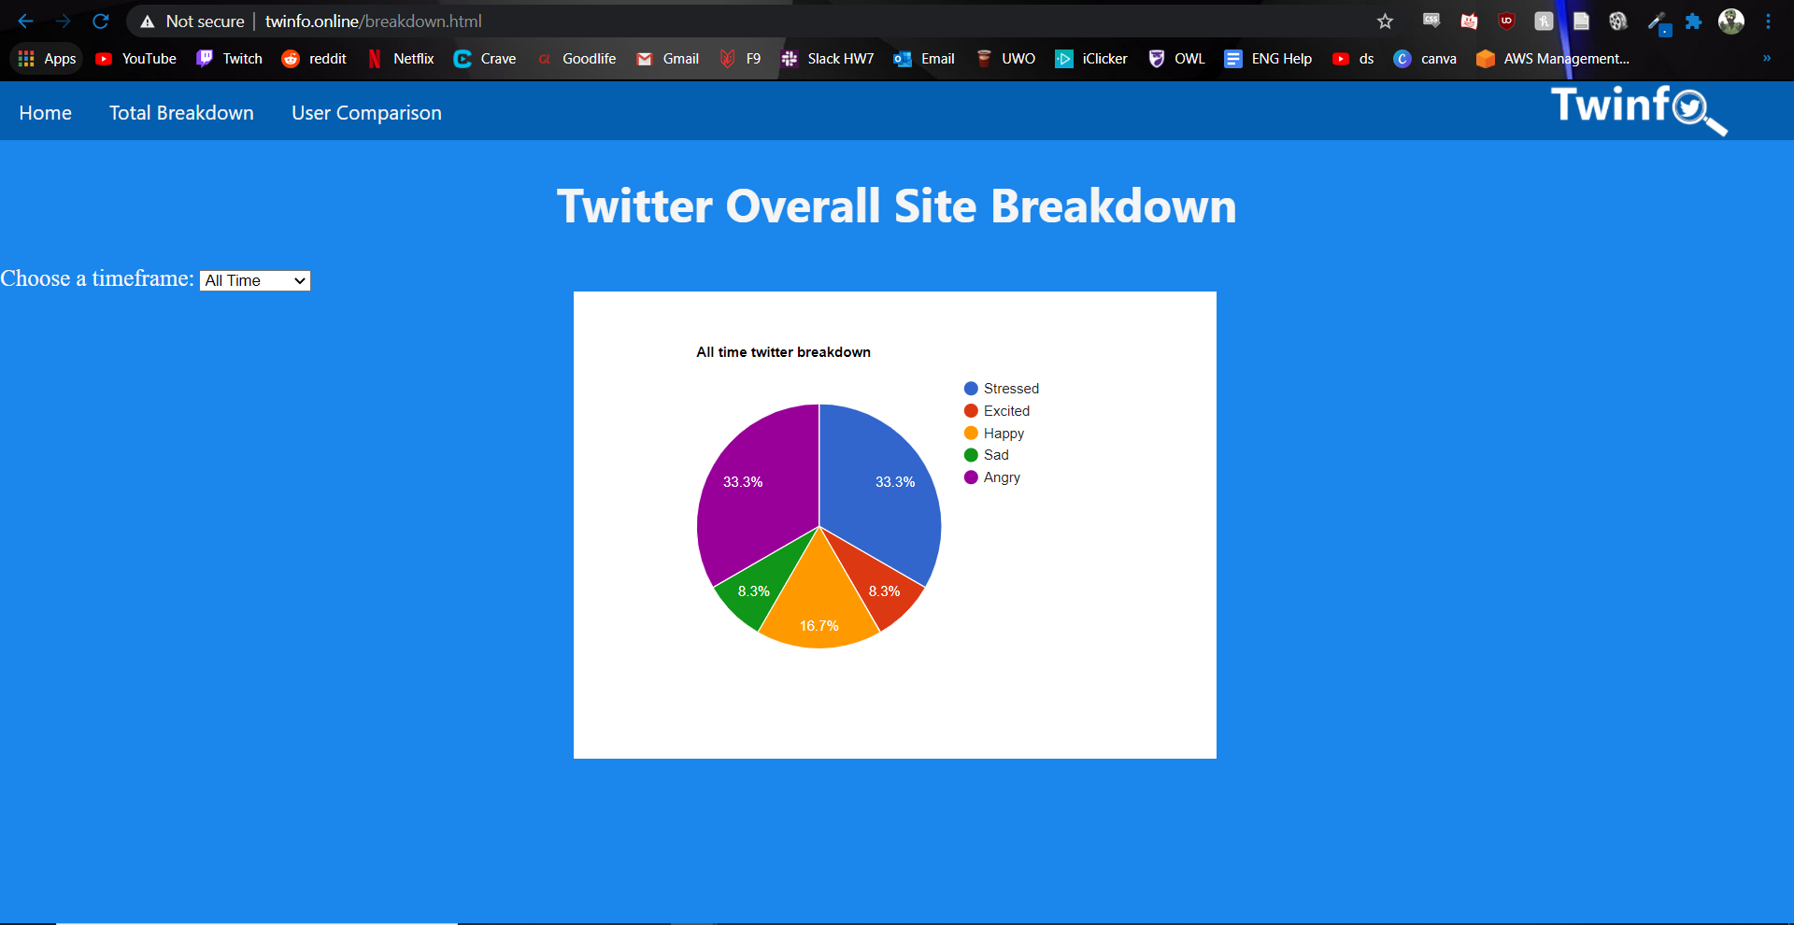Open the Apps bookmark shortcut
This screenshot has width=1794, height=925.
(47, 58)
